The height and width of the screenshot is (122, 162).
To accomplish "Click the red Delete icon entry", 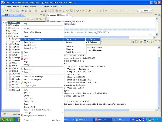I will click(x=26, y=59).
